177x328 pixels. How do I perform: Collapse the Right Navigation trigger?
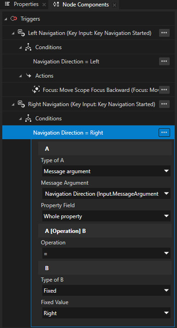tap(13, 104)
